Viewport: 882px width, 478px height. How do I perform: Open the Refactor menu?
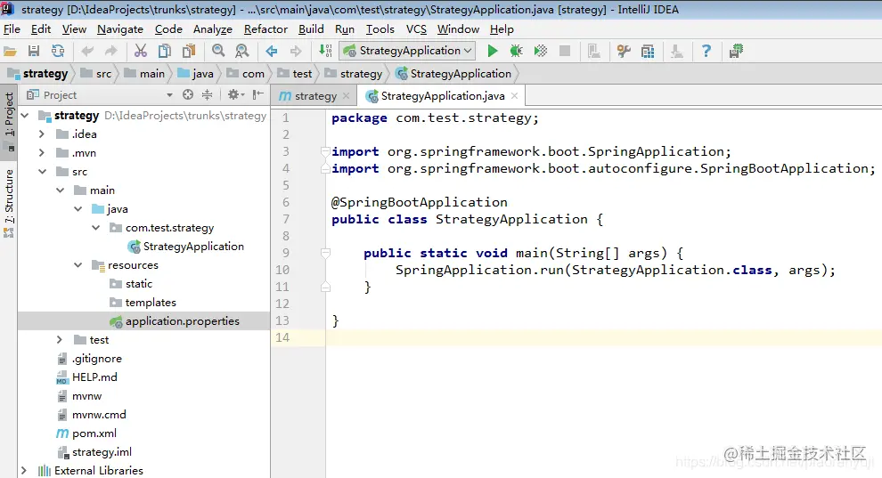point(265,29)
